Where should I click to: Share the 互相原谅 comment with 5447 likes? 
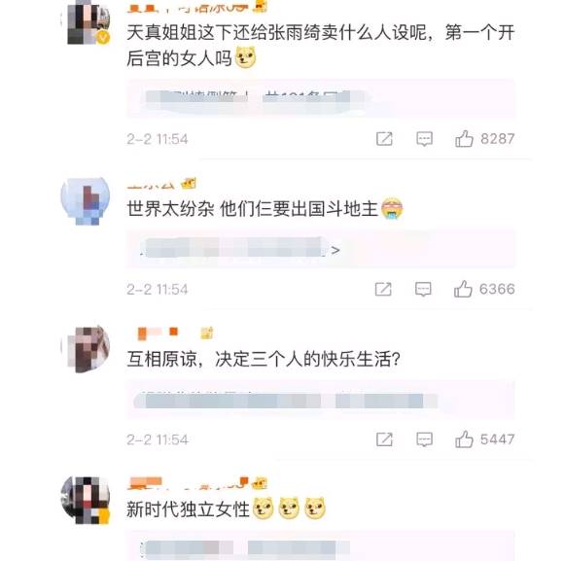(384, 439)
